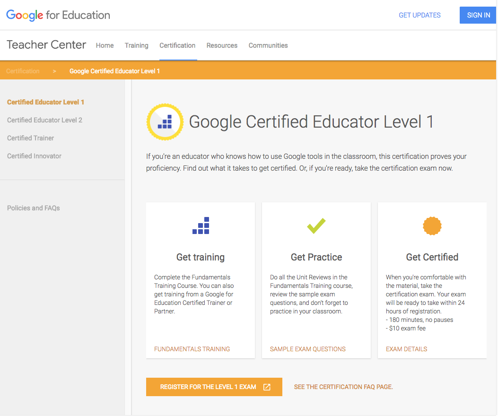Click the green checkmark icon above Get Practice
The width and height of the screenshot is (498, 416).
coord(316,226)
